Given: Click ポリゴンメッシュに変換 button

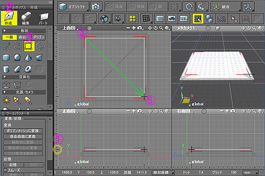Looking at the screenshot, I should 23,131.
